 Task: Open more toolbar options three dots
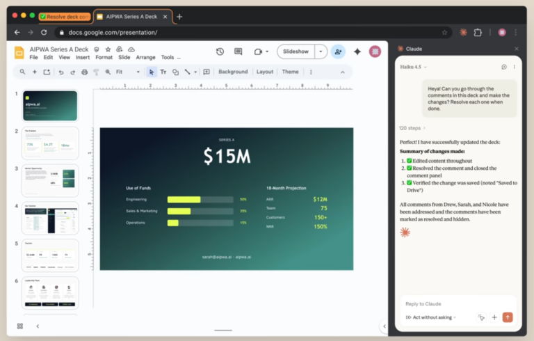311,72
